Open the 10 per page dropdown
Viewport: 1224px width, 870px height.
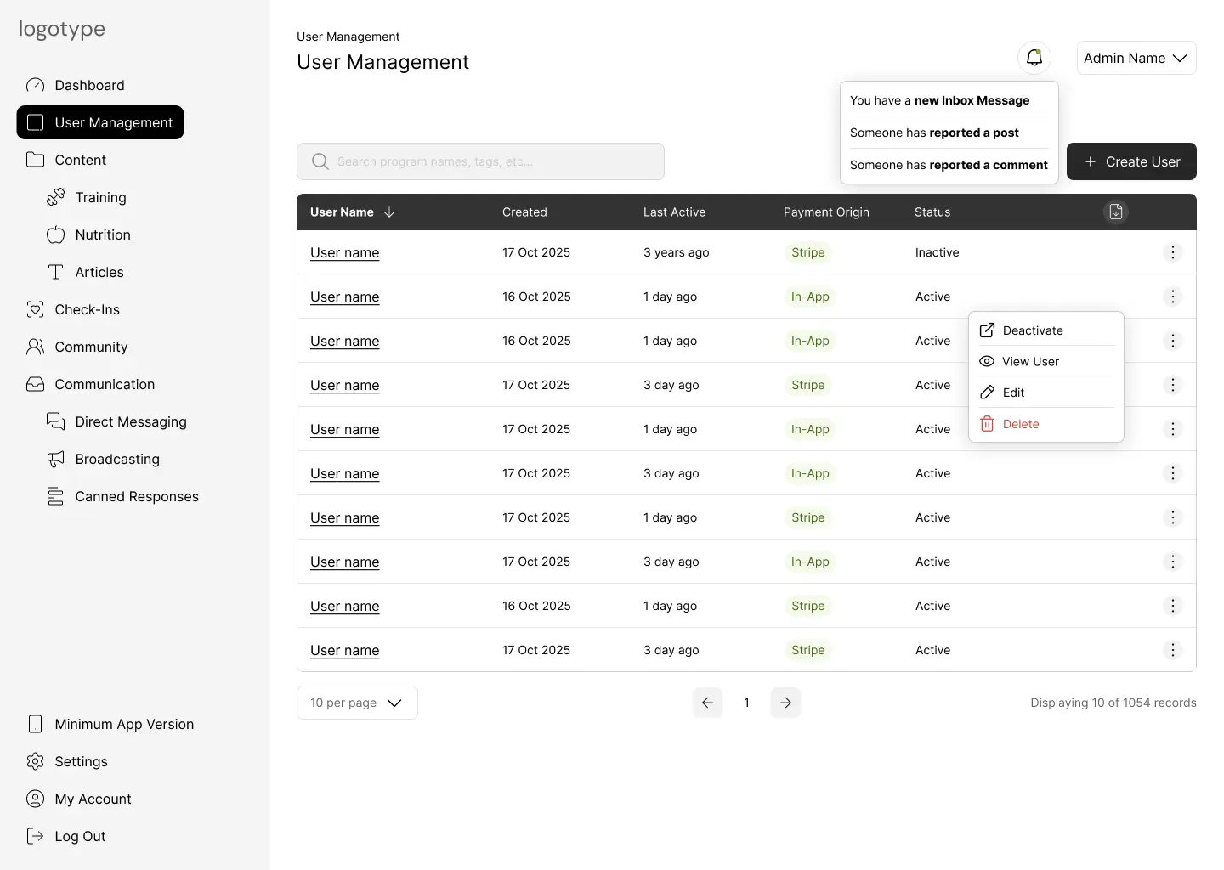click(357, 703)
